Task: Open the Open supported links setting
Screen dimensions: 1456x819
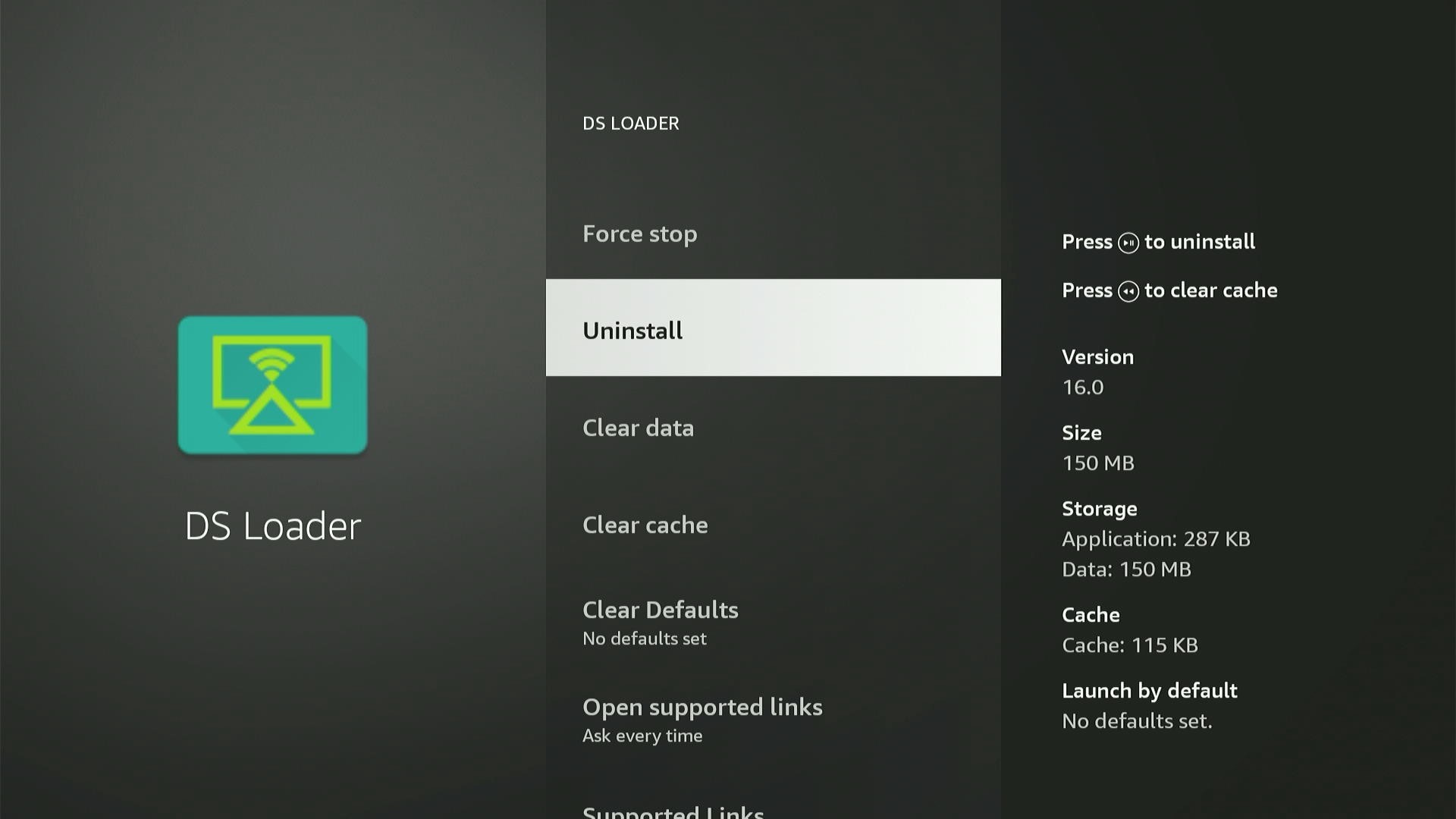Action: pos(773,719)
